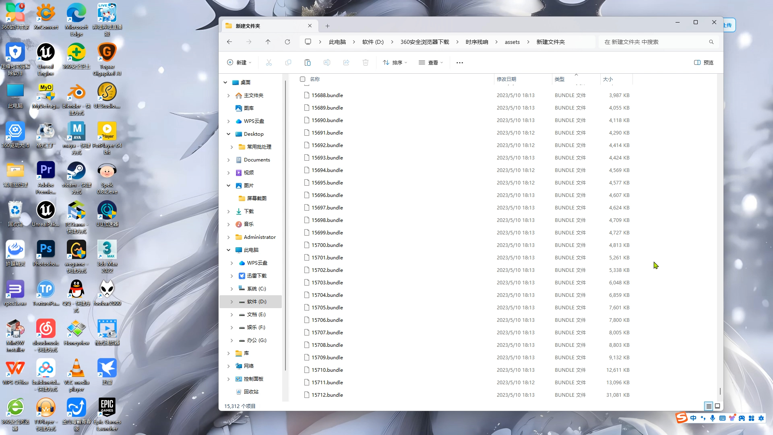
Task: Expand the 软件 (D:) tree node
Action: 231,302
